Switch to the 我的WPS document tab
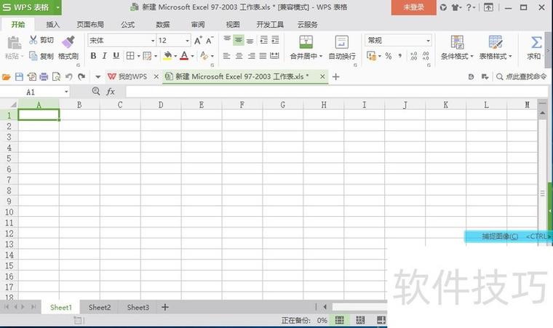Image resolution: width=553 pixels, height=328 pixels. (x=132, y=76)
